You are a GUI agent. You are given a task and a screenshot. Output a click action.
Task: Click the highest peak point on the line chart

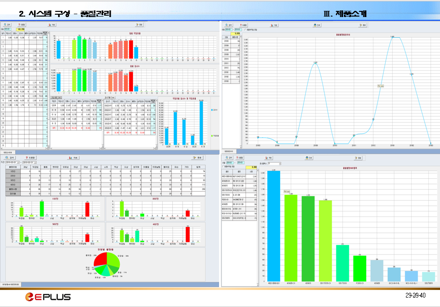[x=392, y=37]
